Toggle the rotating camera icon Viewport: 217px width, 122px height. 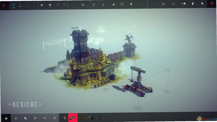(183, 4)
